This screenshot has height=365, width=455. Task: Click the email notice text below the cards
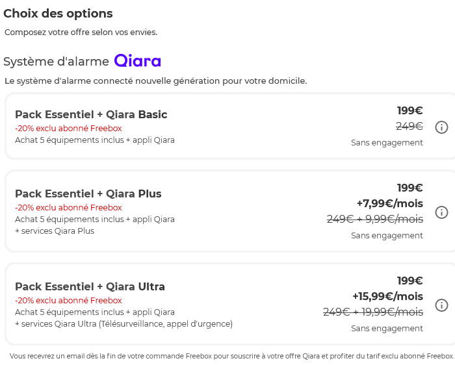tap(231, 356)
